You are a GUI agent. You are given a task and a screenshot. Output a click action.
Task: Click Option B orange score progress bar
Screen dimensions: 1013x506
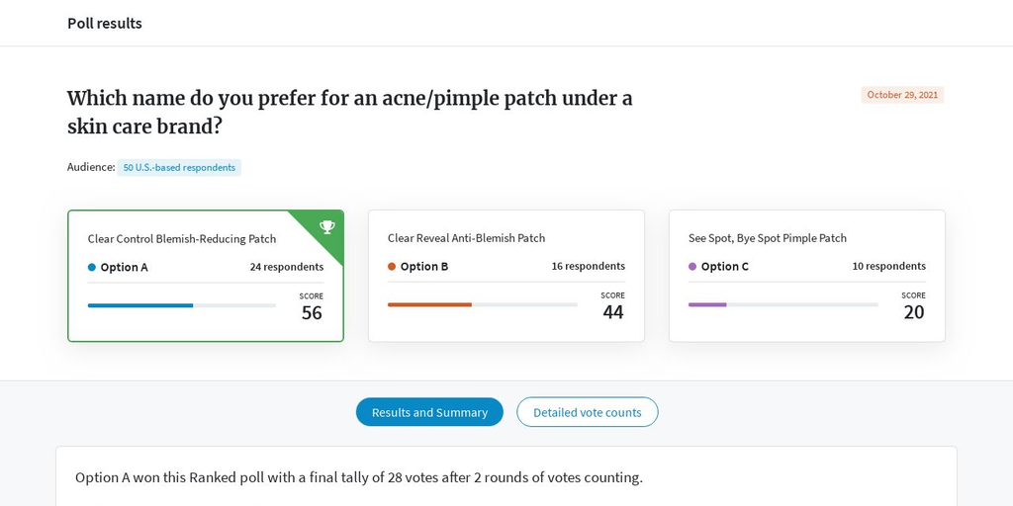(x=483, y=304)
